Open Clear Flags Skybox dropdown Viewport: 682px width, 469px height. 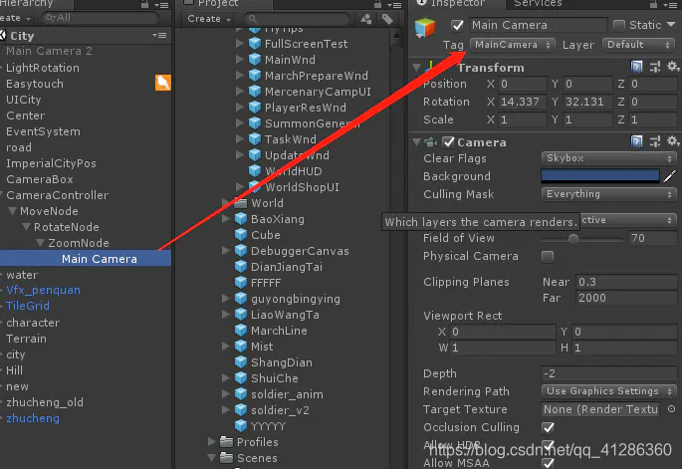pos(609,158)
